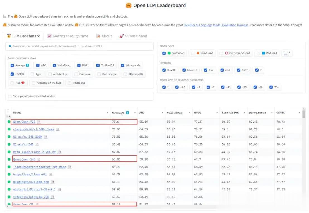
Task: Enable the Type column checkbox
Action: coord(32,74)
